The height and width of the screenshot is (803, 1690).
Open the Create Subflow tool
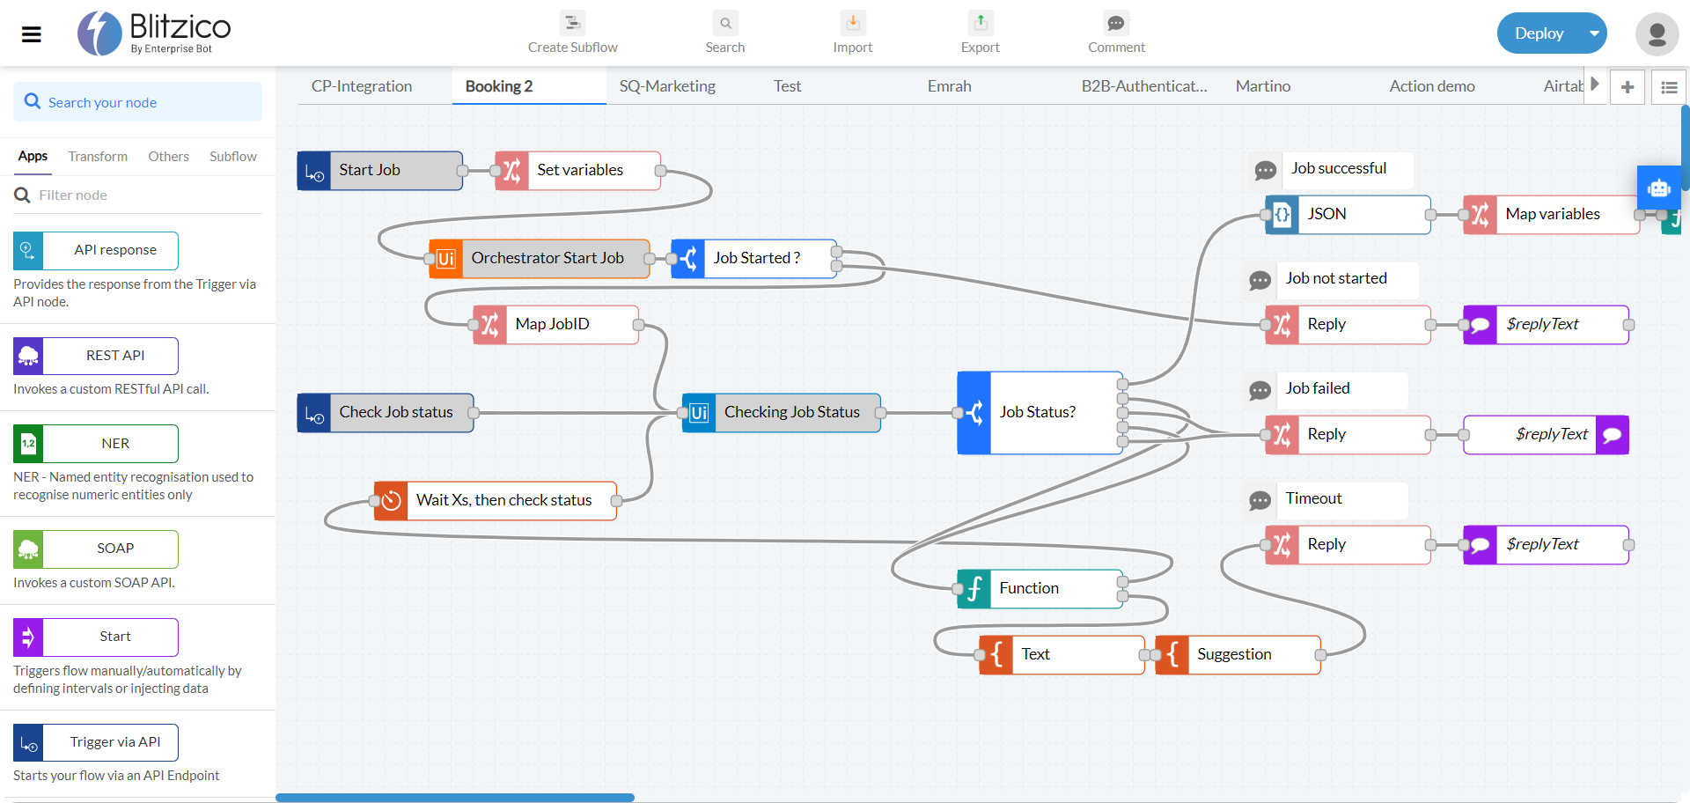click(572, 24)
